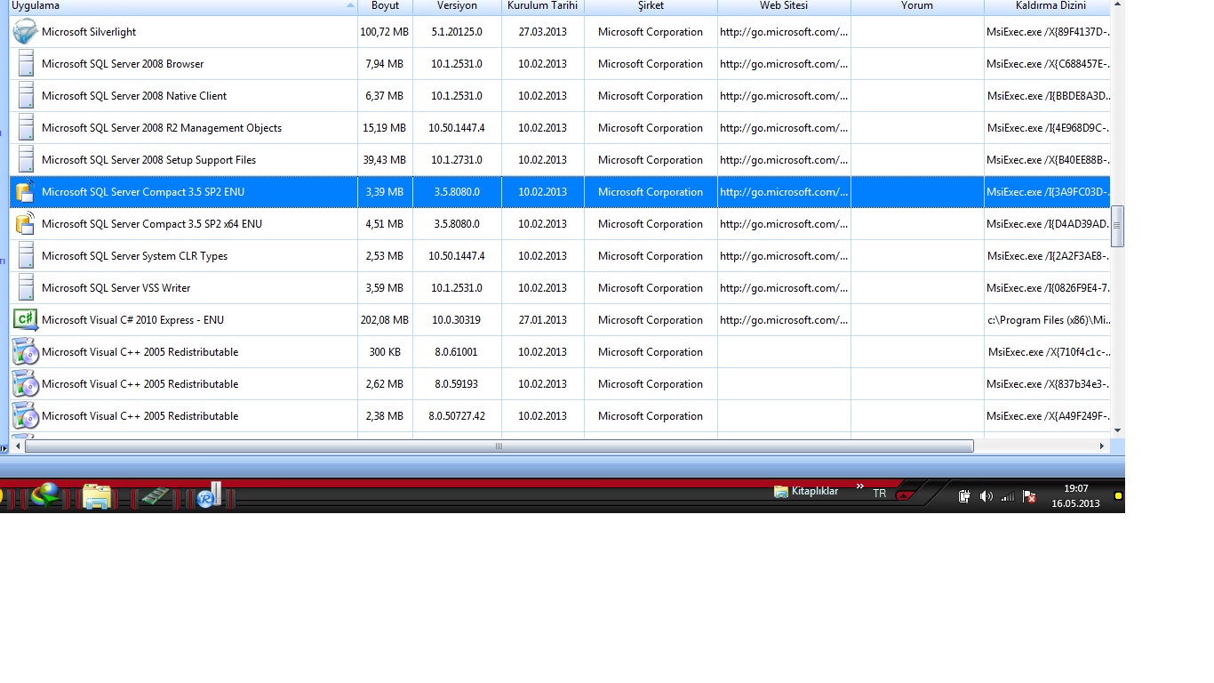Viewport: 1214px width, 683px height.
Task: Sort by the Kurulum Tarihi column header
Action: (542, 5)
